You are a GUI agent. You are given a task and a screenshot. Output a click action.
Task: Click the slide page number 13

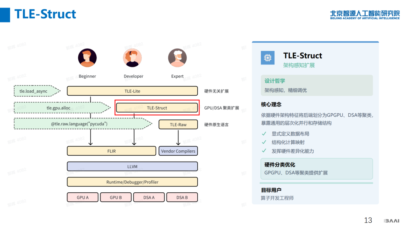(x=368, y=220)
